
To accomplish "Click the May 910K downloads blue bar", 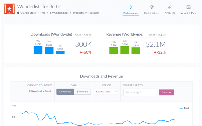I will [38, 50].
